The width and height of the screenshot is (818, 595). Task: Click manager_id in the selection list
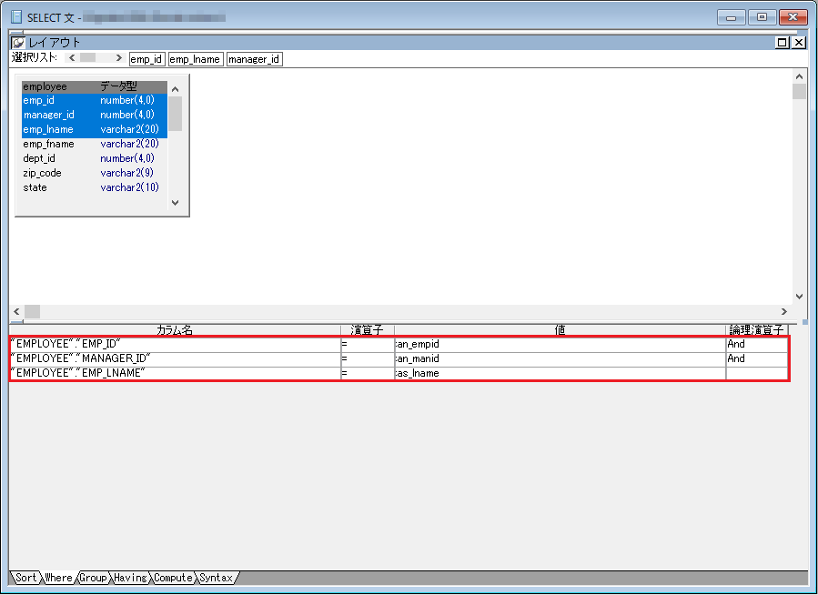coord(254,59)
